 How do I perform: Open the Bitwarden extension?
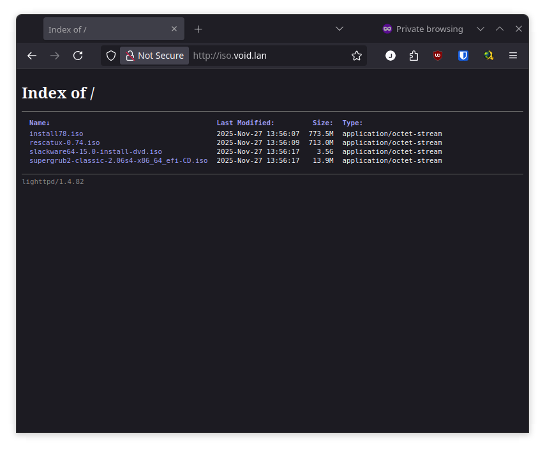(463, 56)
